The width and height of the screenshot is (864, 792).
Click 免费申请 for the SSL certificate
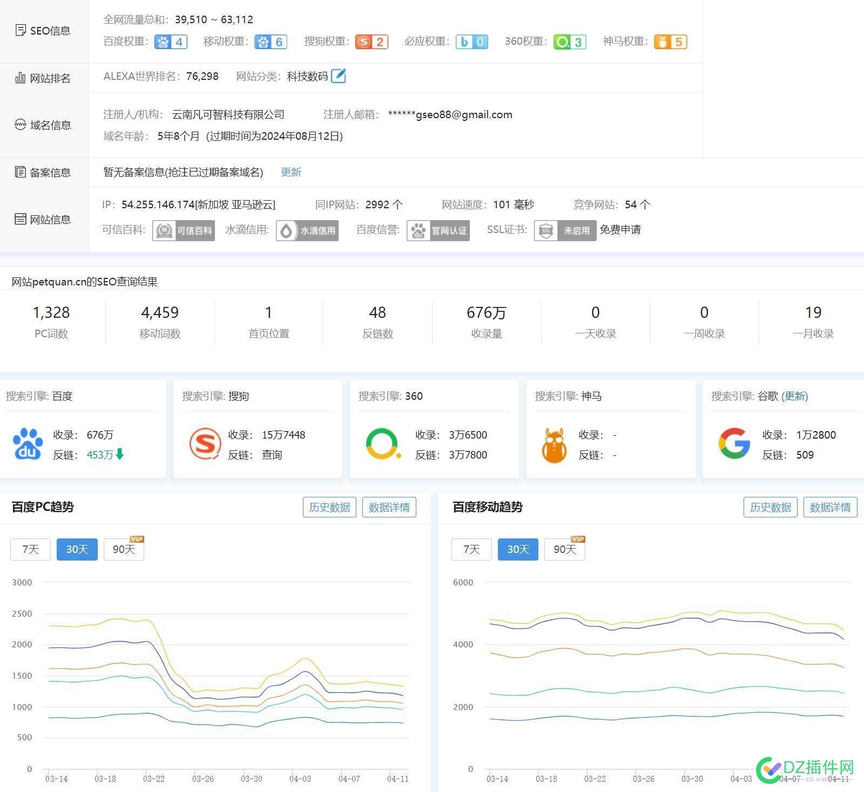click(620, 230)
